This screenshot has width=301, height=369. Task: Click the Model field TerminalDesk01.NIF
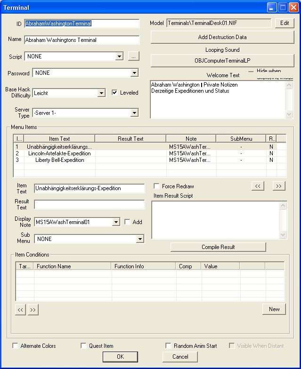(219, 23)
